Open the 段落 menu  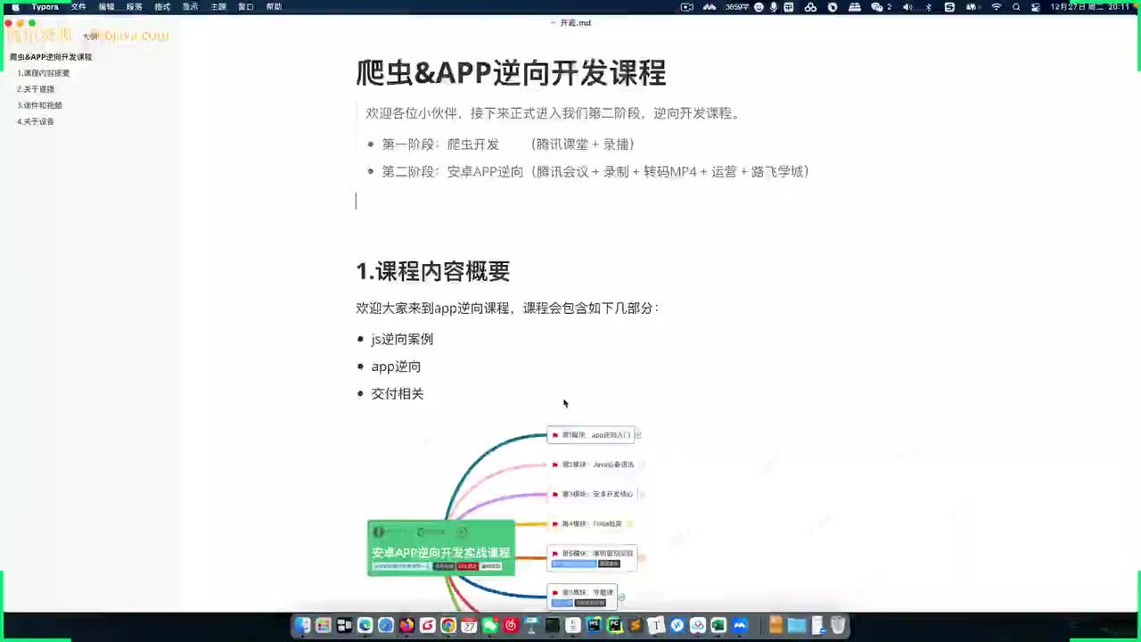click(x=134, y=6)
